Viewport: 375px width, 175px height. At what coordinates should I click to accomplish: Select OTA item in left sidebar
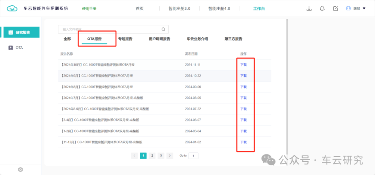[x=19, y=48]
